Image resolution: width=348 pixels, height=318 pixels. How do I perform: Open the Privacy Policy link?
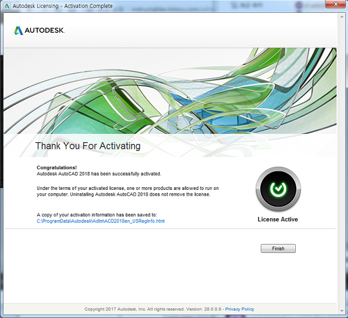240,309
